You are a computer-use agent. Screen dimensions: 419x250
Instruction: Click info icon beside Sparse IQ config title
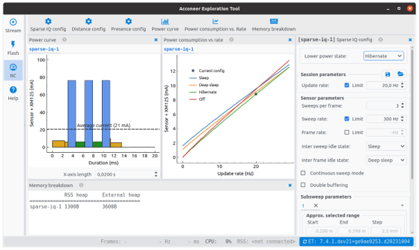[x=381, y=40]
